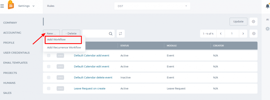Open Default Calendar edit event link

[x=91, y=66]
